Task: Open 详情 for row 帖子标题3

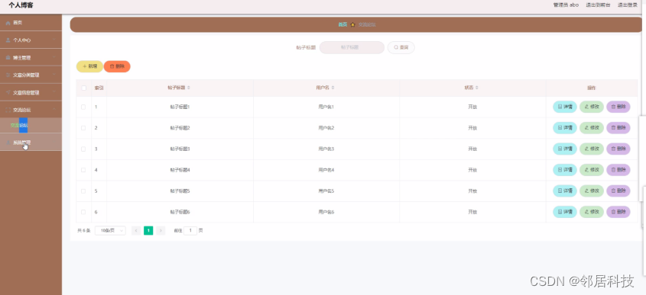Action: (565, 149)
